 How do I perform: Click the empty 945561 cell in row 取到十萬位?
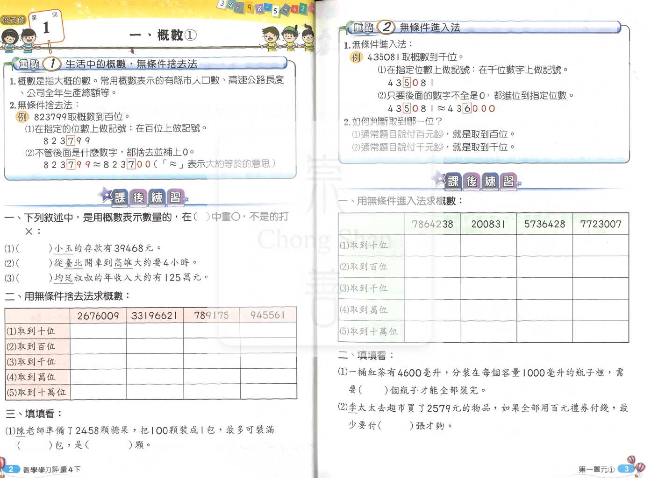tap(268, 392)
